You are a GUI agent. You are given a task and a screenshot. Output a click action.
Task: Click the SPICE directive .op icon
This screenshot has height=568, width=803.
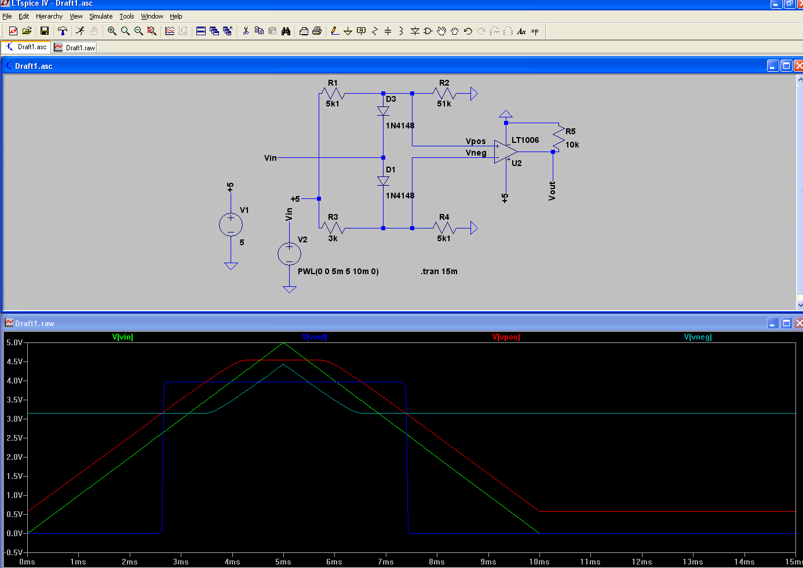[535, 31]
